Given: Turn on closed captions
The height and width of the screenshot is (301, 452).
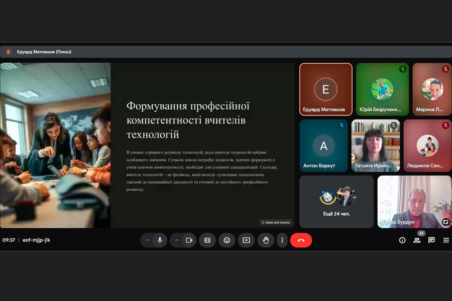Looking at the screenshot, I should coord(207,240).
